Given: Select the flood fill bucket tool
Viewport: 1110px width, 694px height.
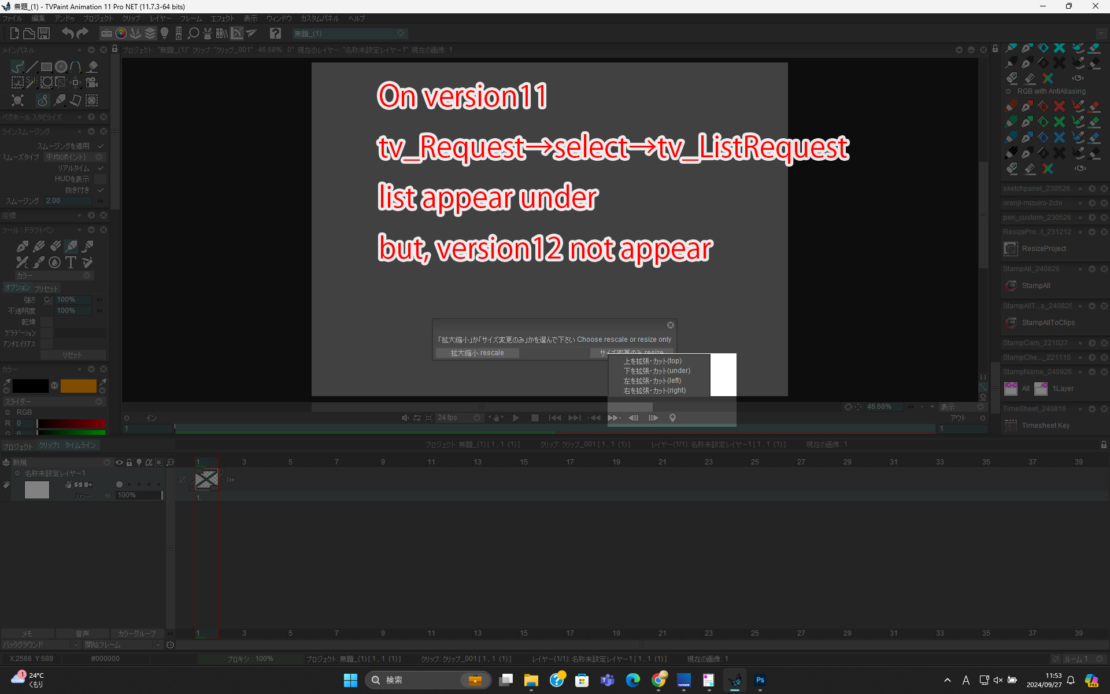Looking at the screenshot, I should click(92, 67).
